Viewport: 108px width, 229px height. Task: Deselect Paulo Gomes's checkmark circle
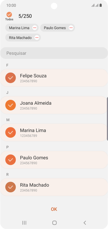tap(10, 160)
